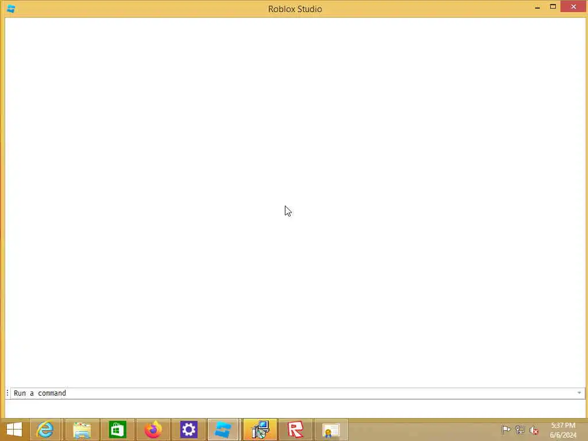This screenshot has height=441, width=588.
Task: Click the Roblox Studio title bar icon
Action: 11,9
